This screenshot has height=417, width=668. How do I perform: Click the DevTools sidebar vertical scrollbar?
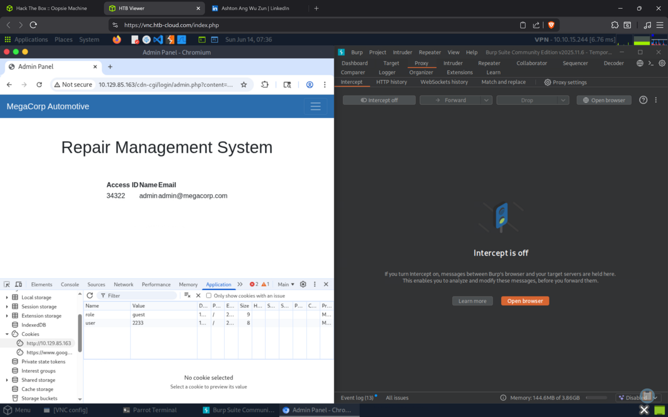click(x=80, y=333)
